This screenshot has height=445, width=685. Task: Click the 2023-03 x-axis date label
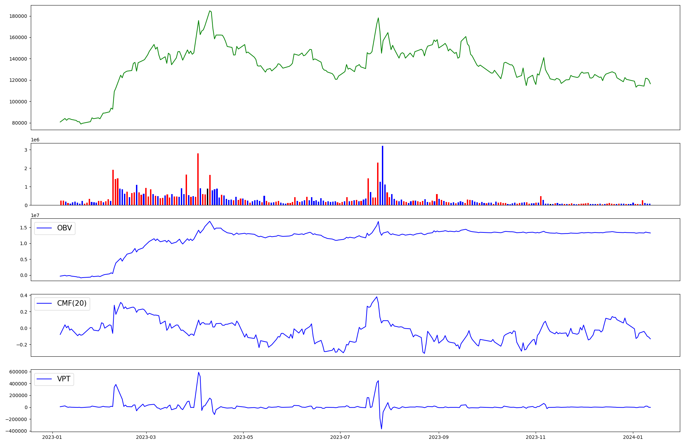pyautogui.click(x=146, y=437)
